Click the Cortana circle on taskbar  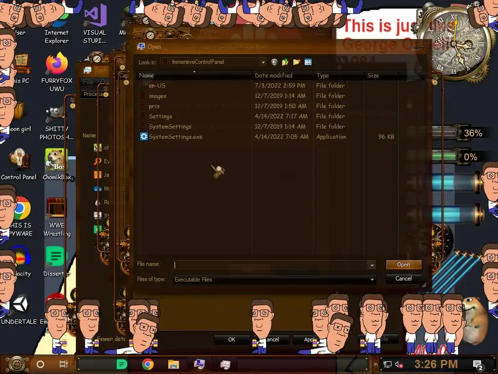(x=40, y=364)
